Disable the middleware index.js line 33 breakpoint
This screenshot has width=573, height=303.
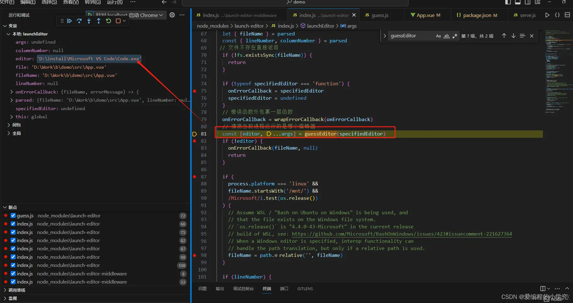13,282
